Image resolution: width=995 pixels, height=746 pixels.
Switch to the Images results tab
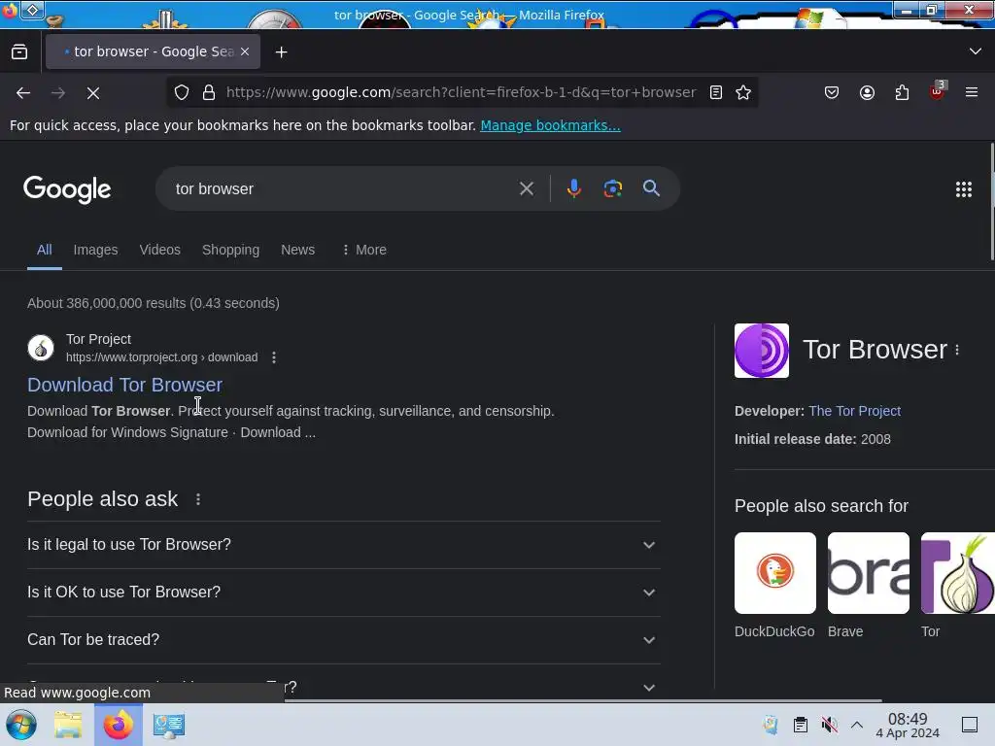coord(95,250)
